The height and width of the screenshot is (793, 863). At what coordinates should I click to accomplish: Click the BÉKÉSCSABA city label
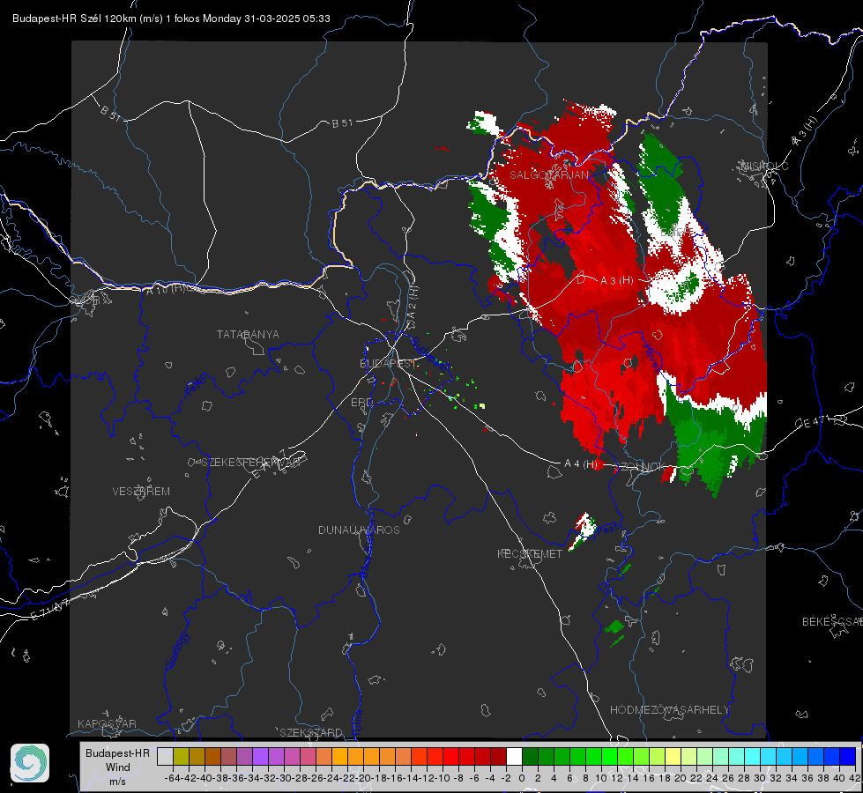click(x=832, y=622)
